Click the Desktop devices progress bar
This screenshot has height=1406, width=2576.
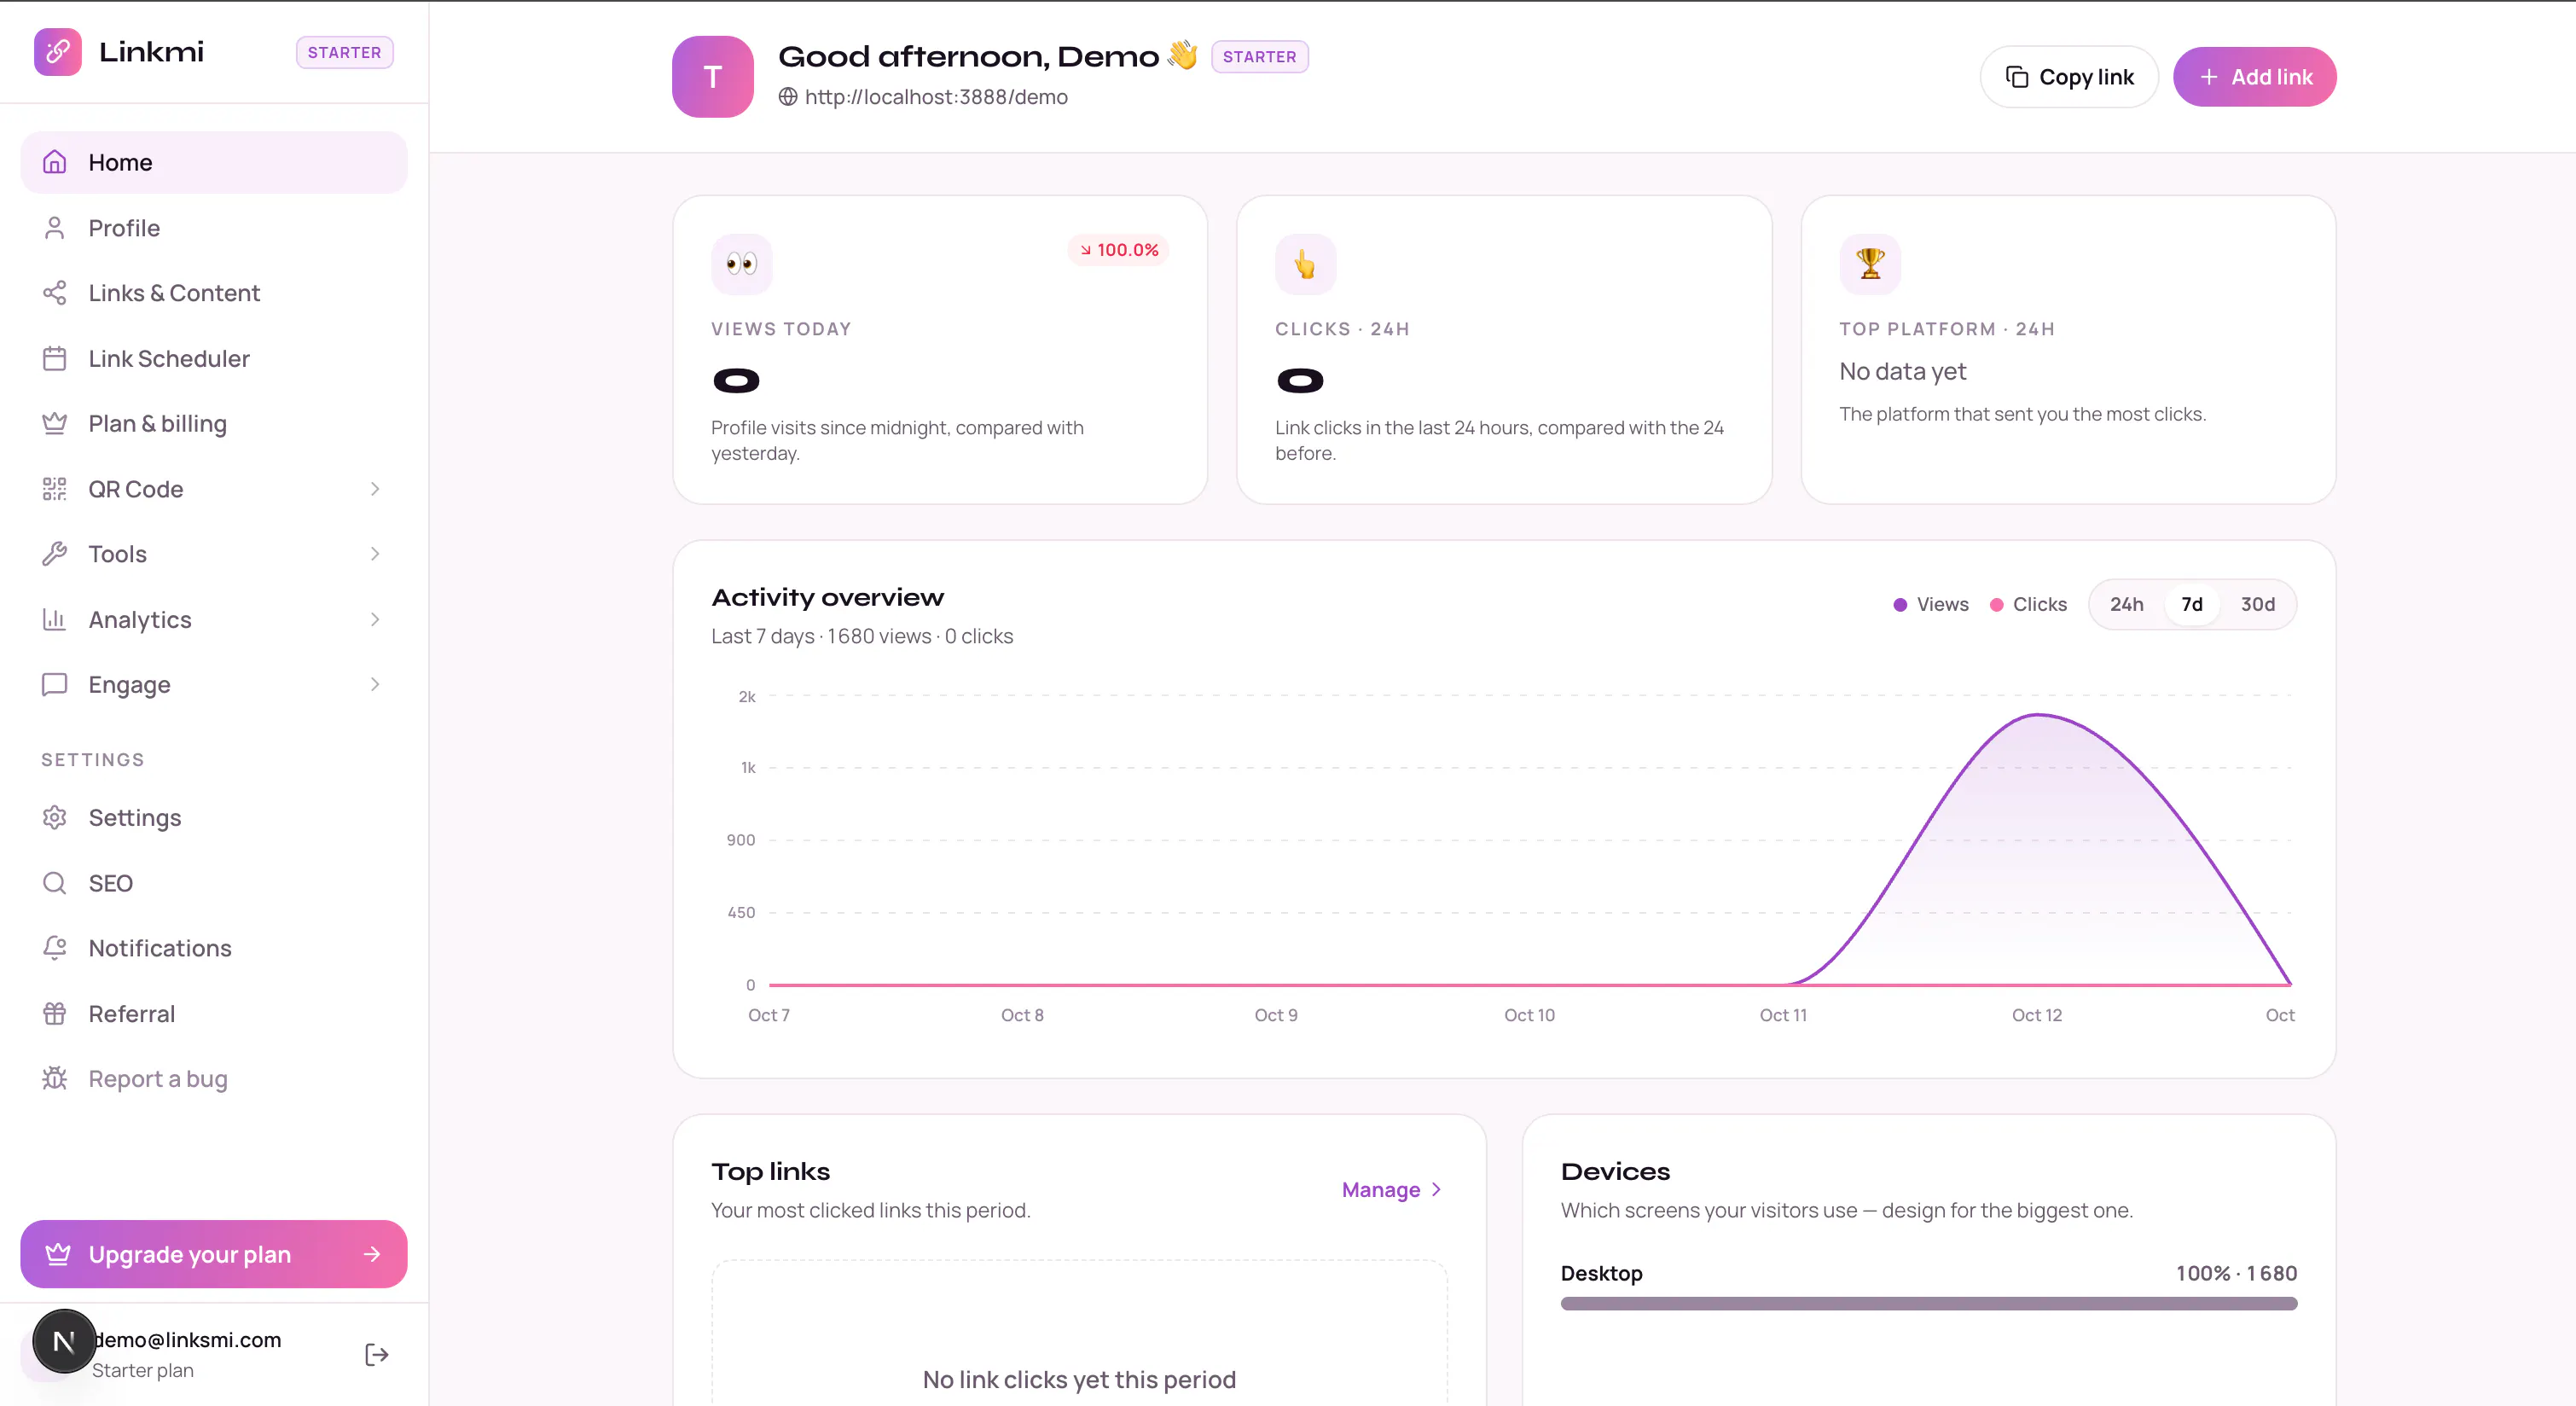(x=1928, y=1303)
